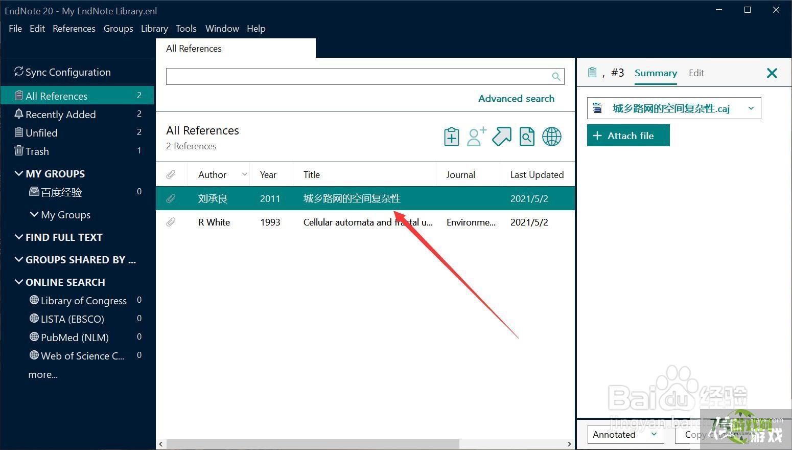Sort by the Title column header

(x=311, y=175)
